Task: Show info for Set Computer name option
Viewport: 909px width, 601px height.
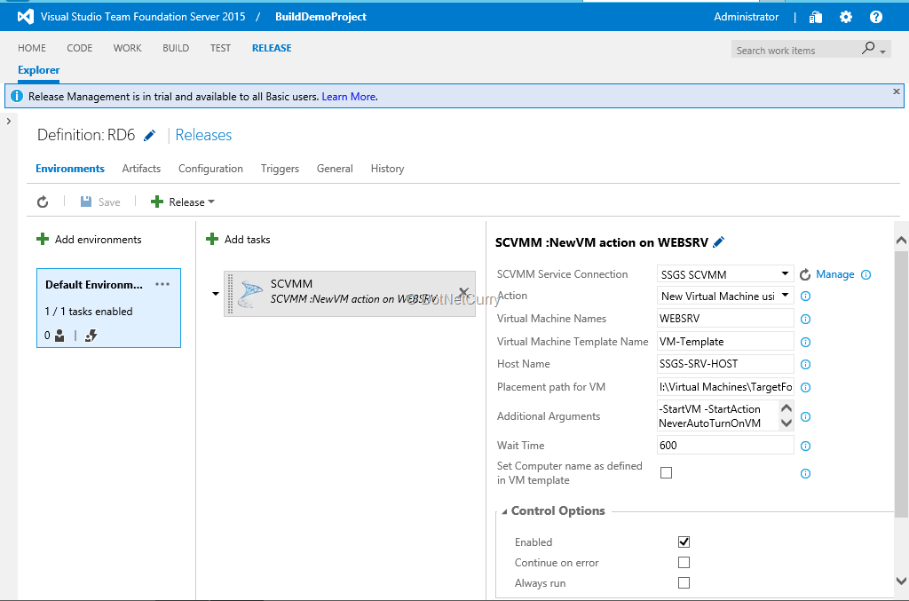Action: pyautogui.click(x=805, y=473)
